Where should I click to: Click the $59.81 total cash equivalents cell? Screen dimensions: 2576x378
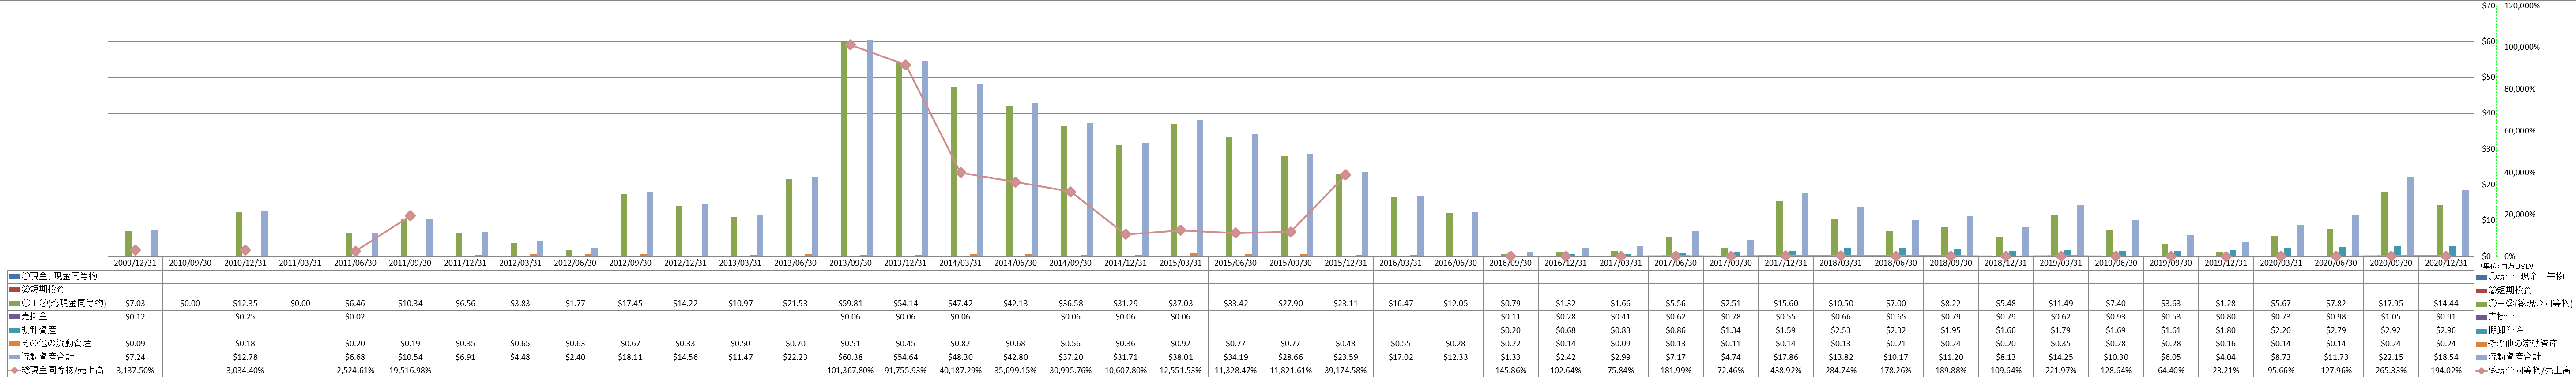coord(850,303)
